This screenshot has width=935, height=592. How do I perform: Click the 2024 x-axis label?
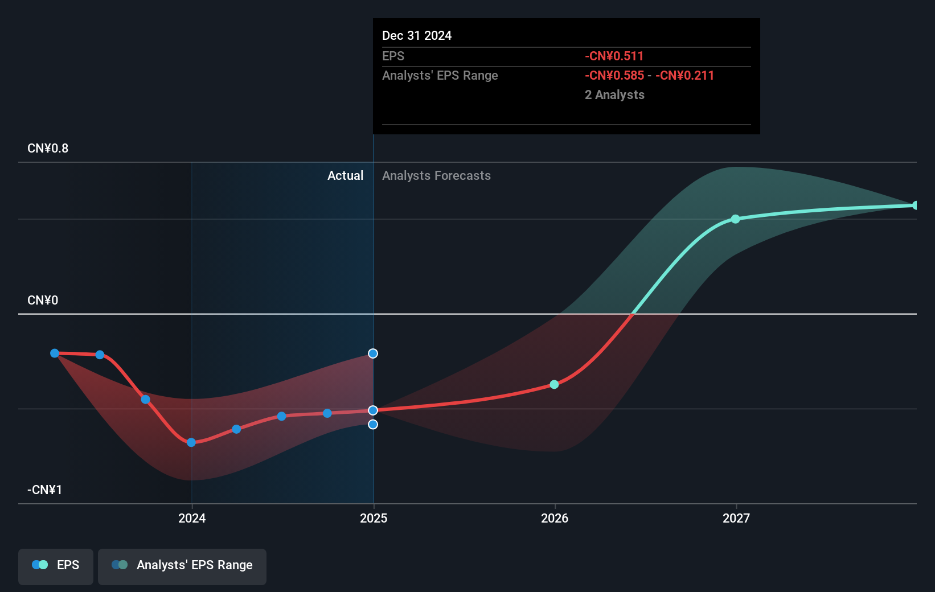pos(192,518)
